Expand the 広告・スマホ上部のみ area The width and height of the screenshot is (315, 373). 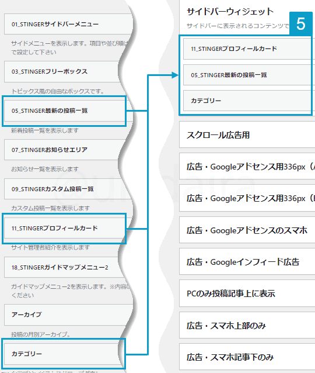point(247,325)
